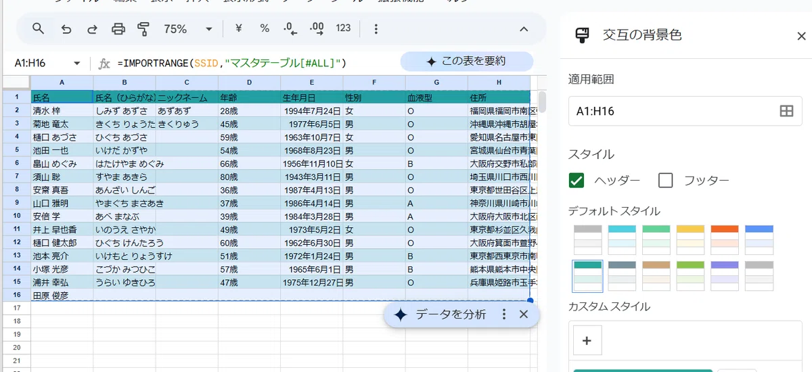This screenshot has width=812, height=372.
Task: Click the search magnifier icon in toolbar
Action: (39, 29)
